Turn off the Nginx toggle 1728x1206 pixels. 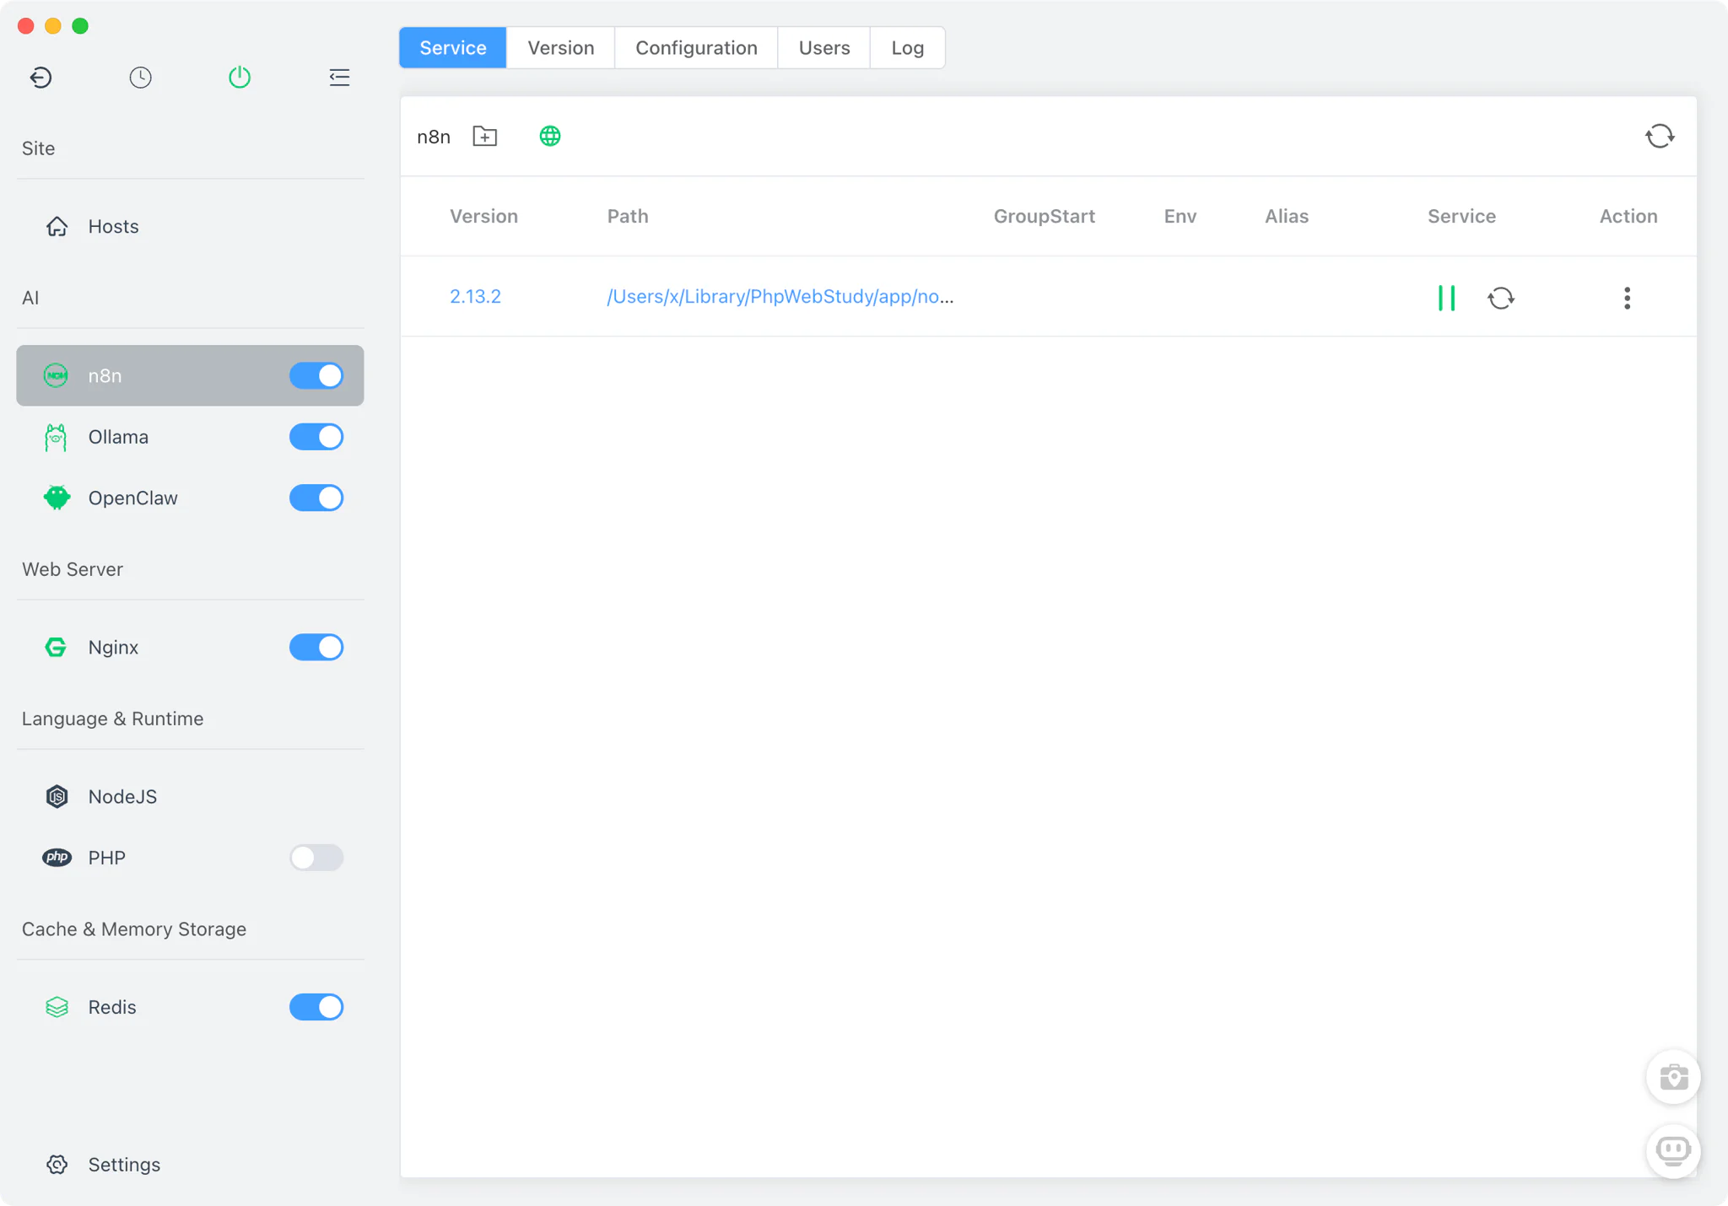tap(316, 647)
